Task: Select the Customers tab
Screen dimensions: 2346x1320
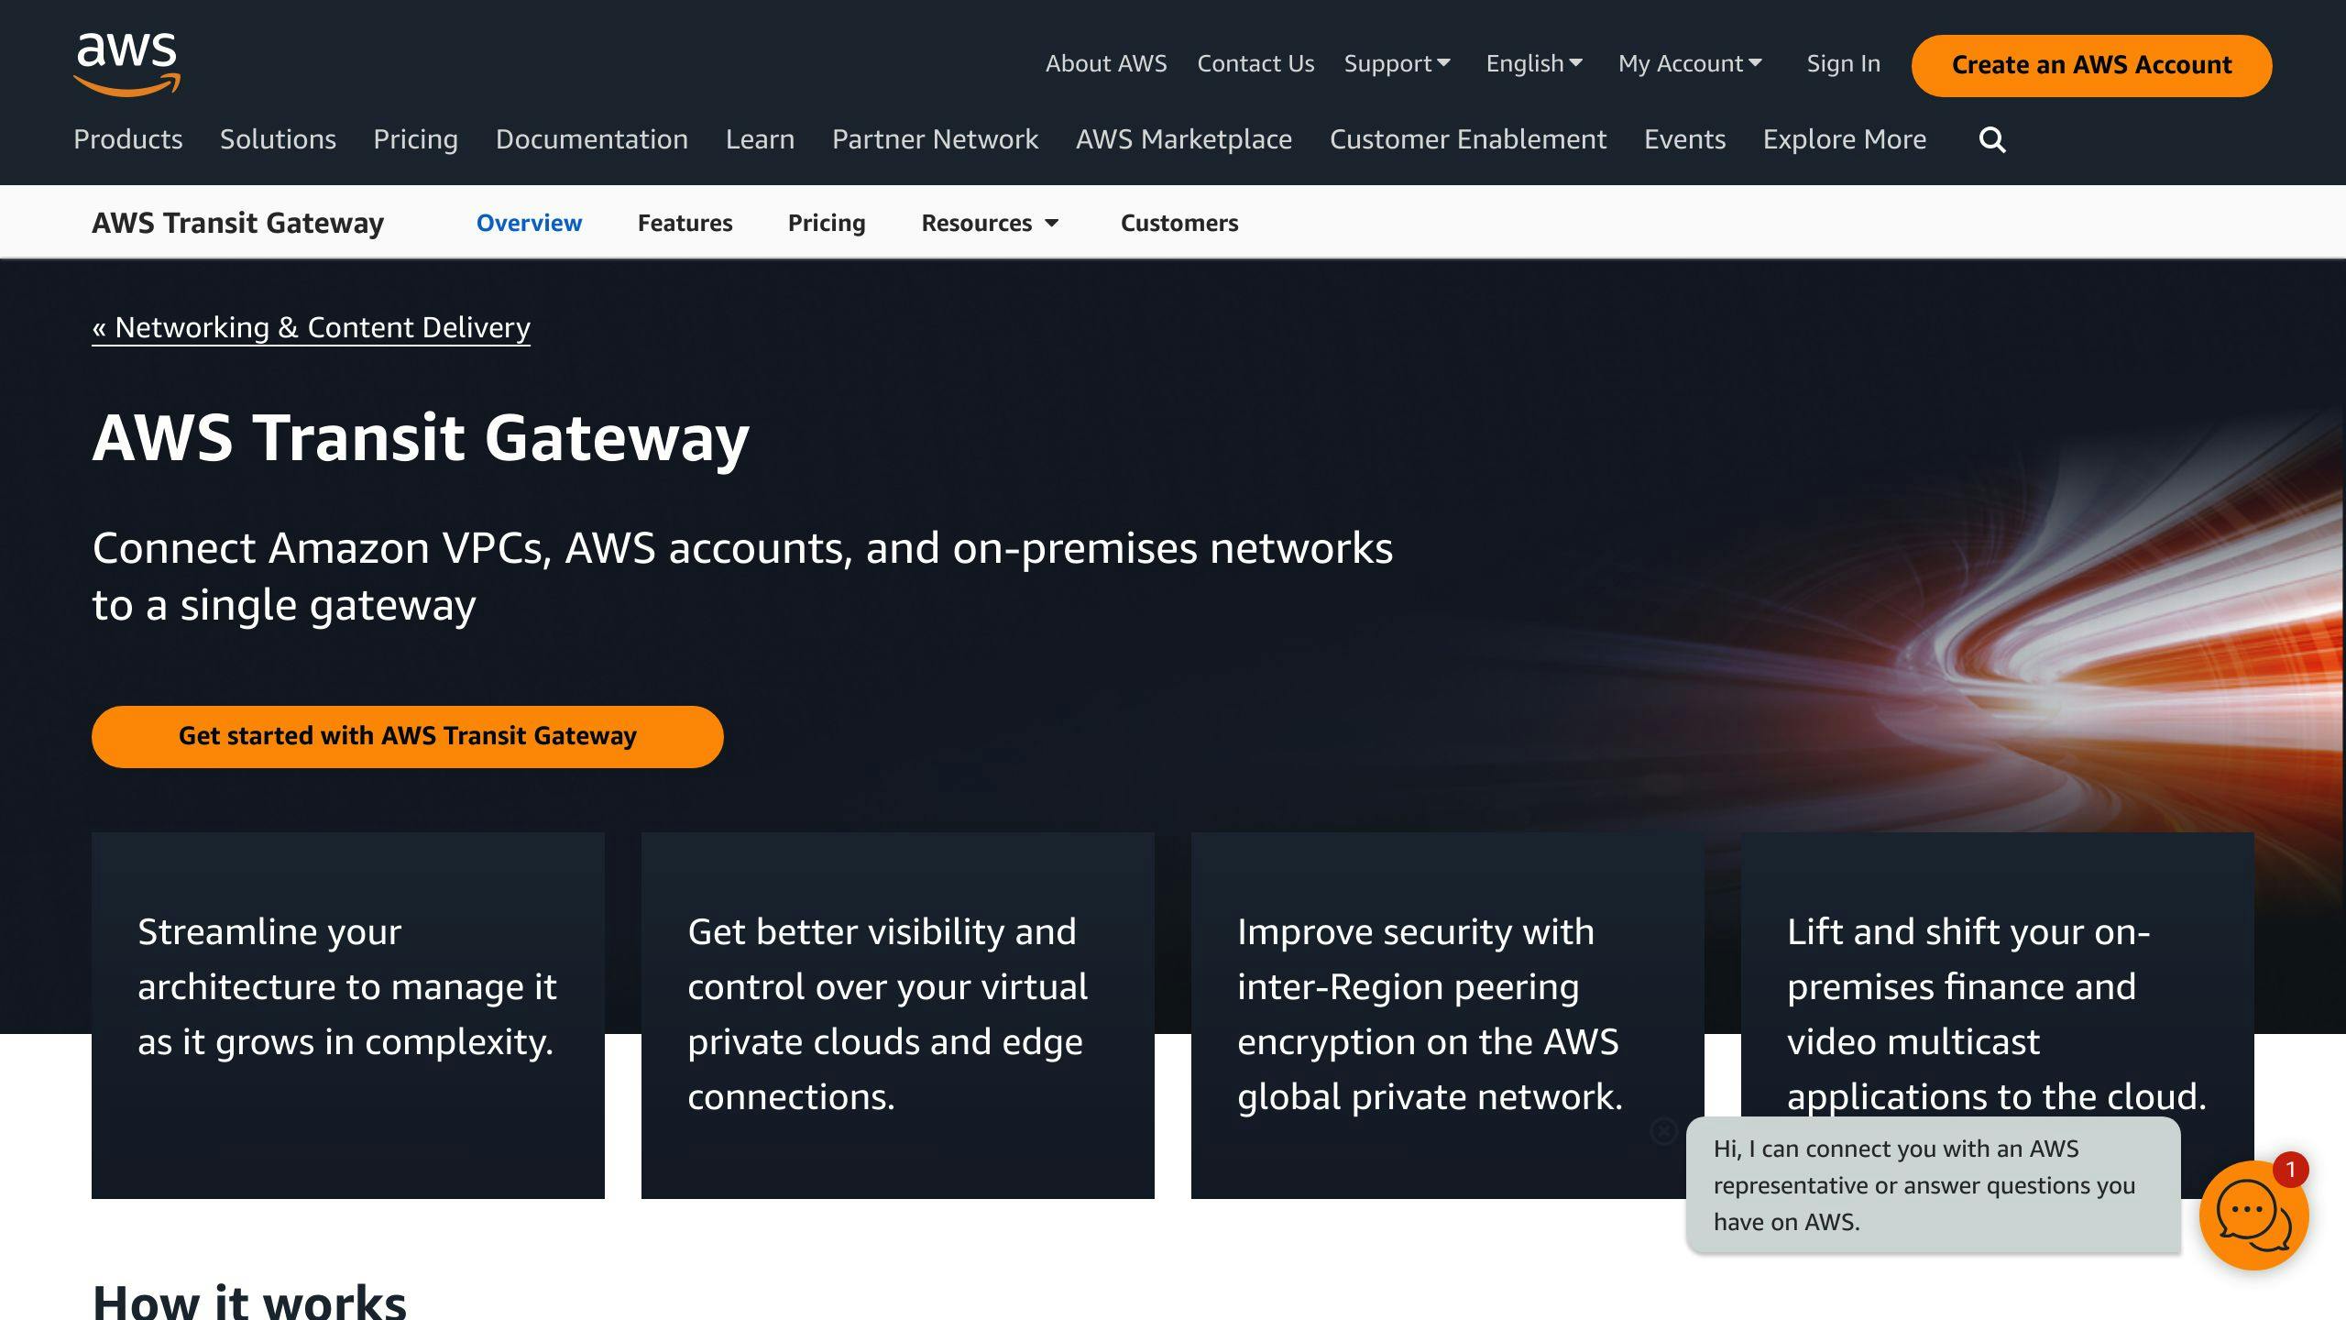Action: (1179, 223)
